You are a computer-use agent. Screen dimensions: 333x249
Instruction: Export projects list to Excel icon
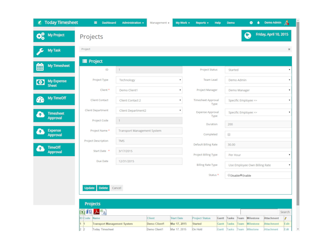pos(83,212)
